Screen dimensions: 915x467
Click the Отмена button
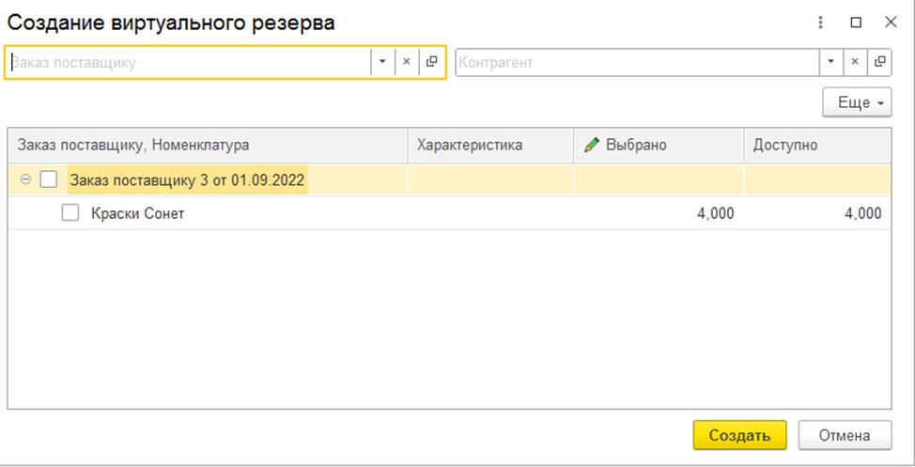point(845,435)
